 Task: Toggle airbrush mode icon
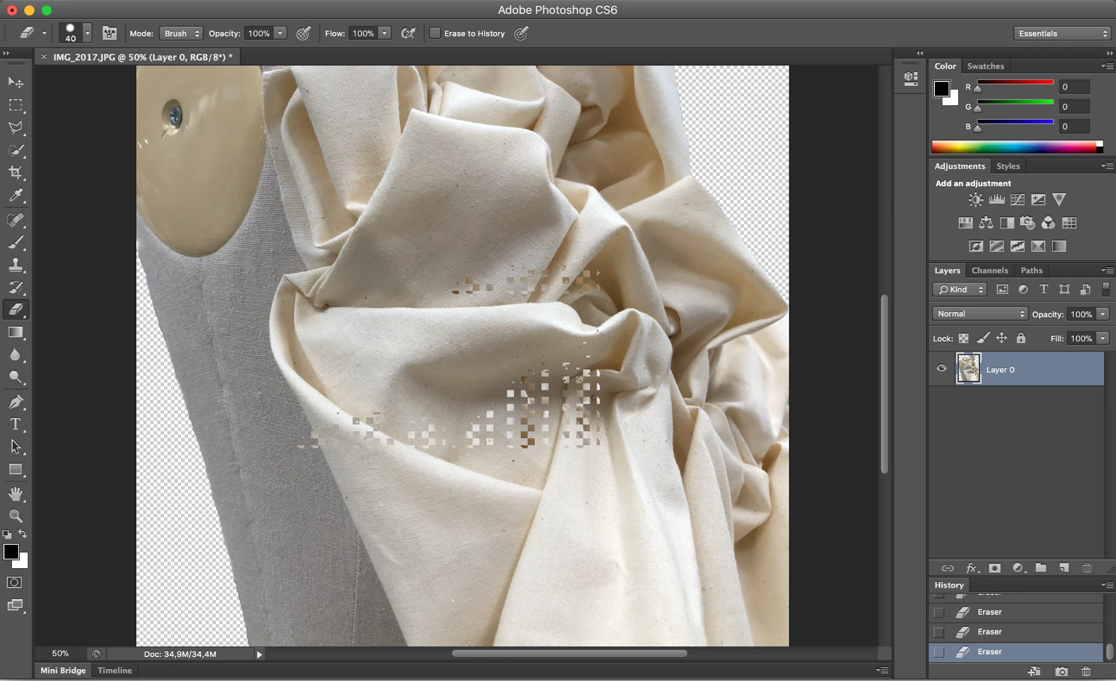coord(408,33)
